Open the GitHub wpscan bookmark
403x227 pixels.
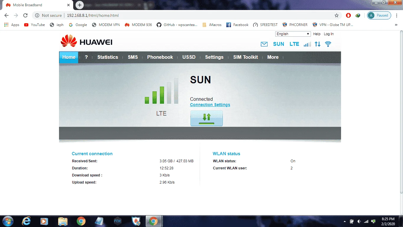click(x=177, y=25)
